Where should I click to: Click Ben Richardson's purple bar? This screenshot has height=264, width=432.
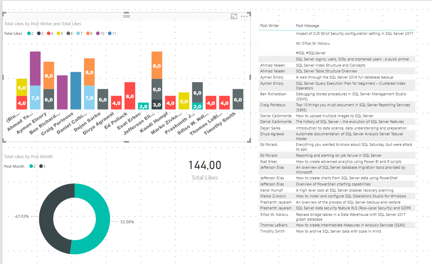tap(62, 93)
